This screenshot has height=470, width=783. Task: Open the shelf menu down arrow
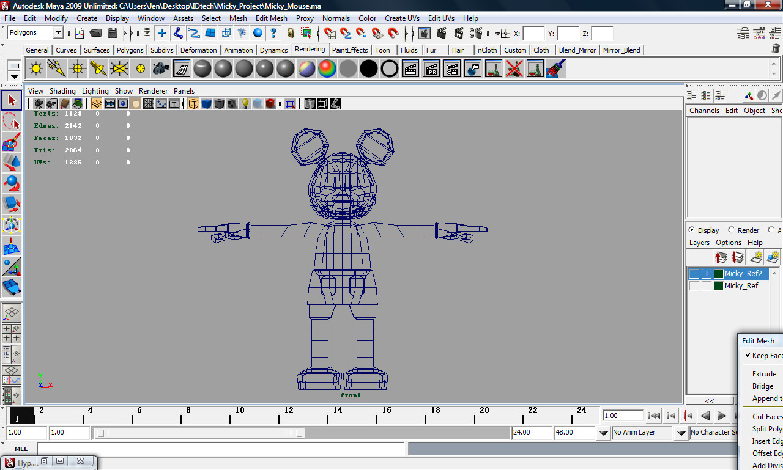click(15, 76)
